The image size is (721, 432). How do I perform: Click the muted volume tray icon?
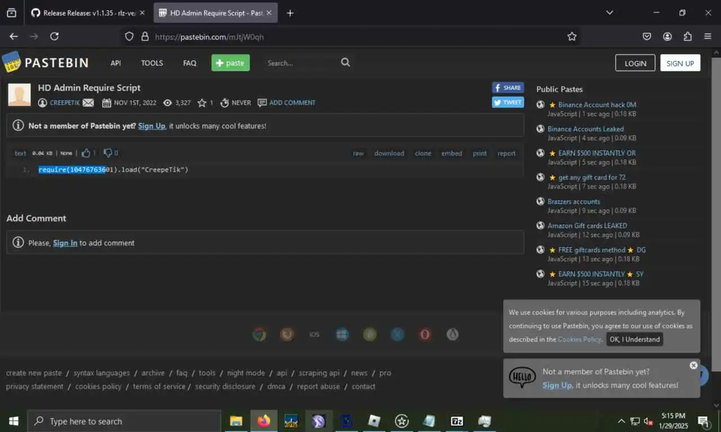pyautogui.click(x=648, y=421)
